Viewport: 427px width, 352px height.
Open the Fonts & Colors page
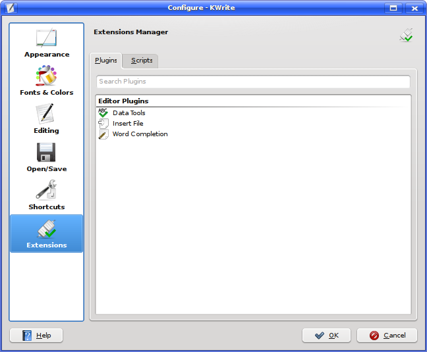[x=47, y=81]
